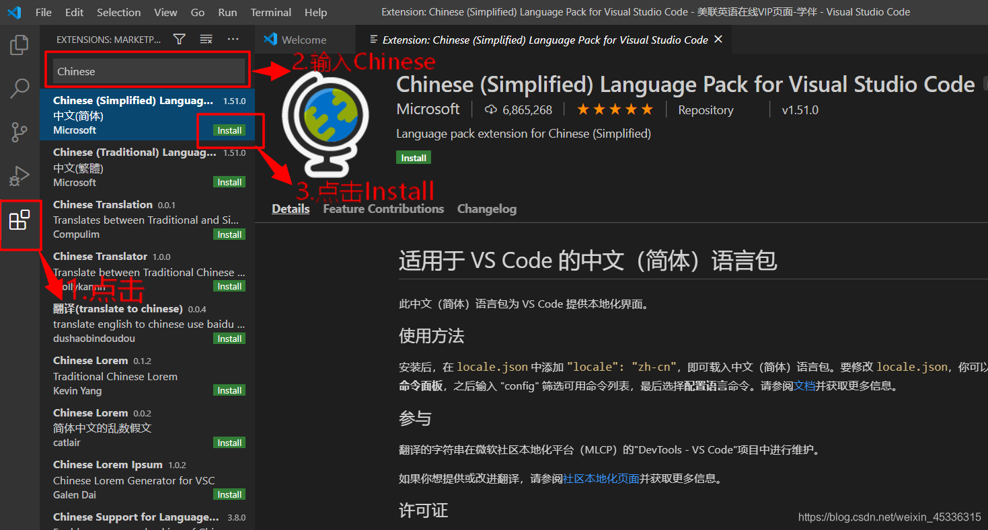Open the extension Repository link

706,110
